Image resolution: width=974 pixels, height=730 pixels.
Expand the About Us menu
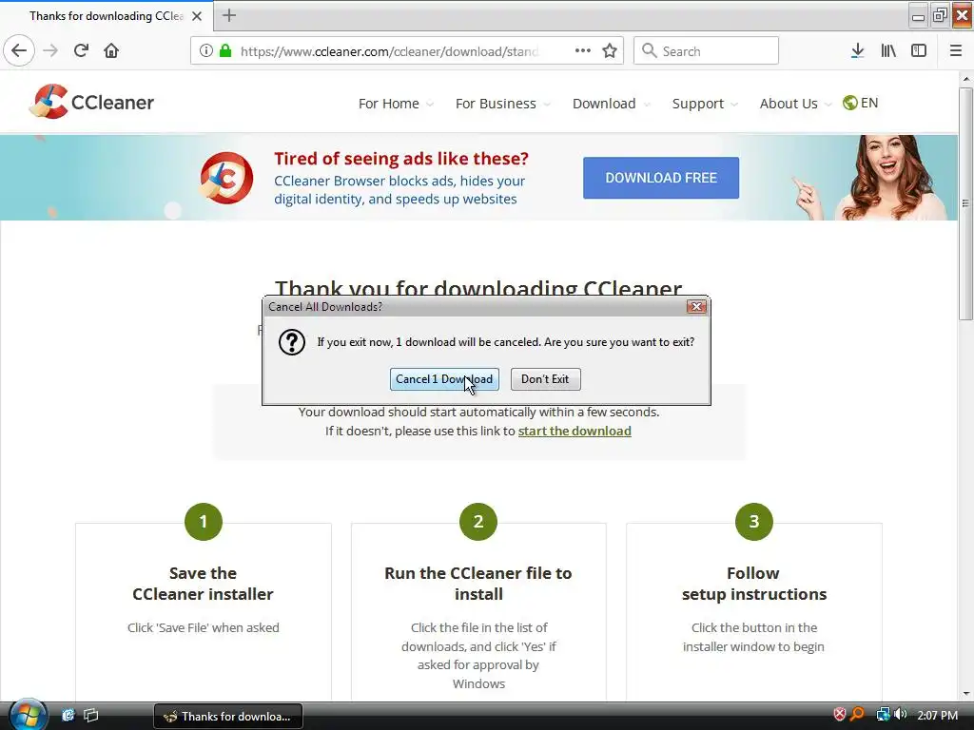pos(795,104)
